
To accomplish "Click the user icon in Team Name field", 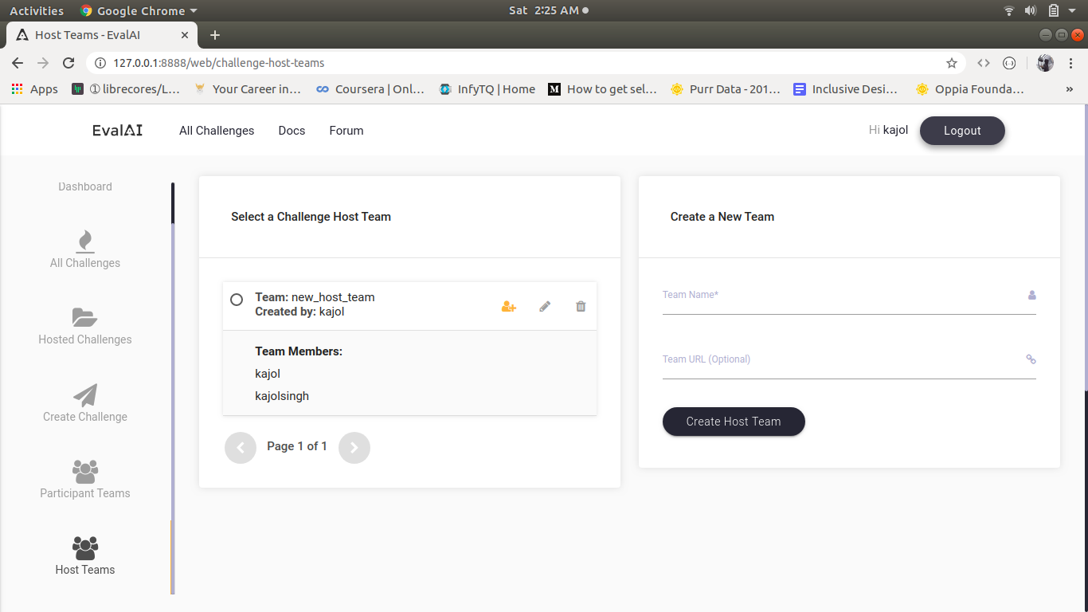I will click(x=1032, y=295).
